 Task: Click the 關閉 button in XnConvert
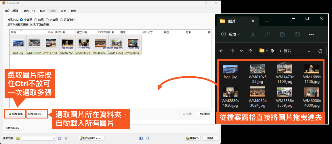pyautogui.click(x=210, y=138)
